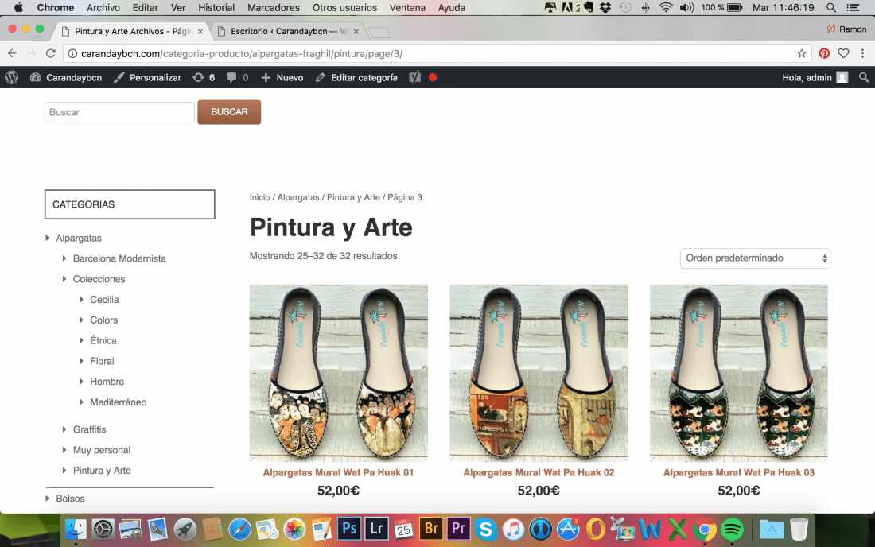
Task: Open Photoshop from the Dock
Action: (x=349, y=528)
